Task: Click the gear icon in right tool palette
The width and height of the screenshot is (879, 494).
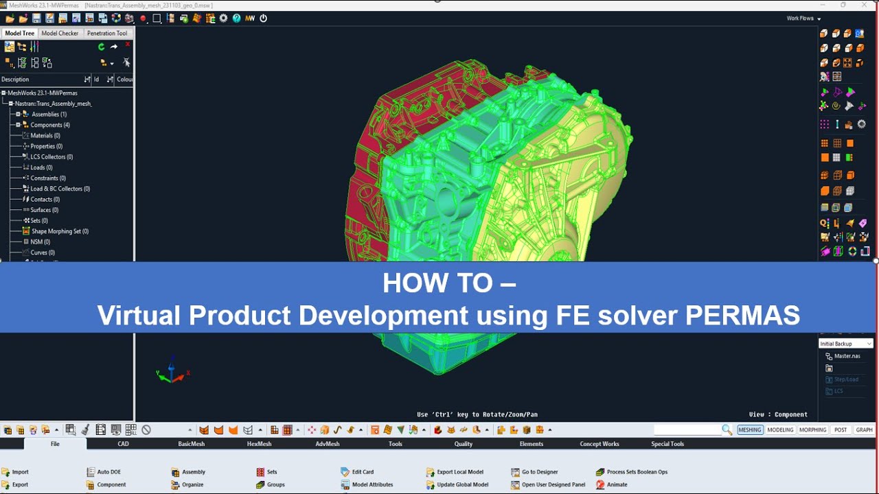Action: pyautogui.click(x=862, y=124)
